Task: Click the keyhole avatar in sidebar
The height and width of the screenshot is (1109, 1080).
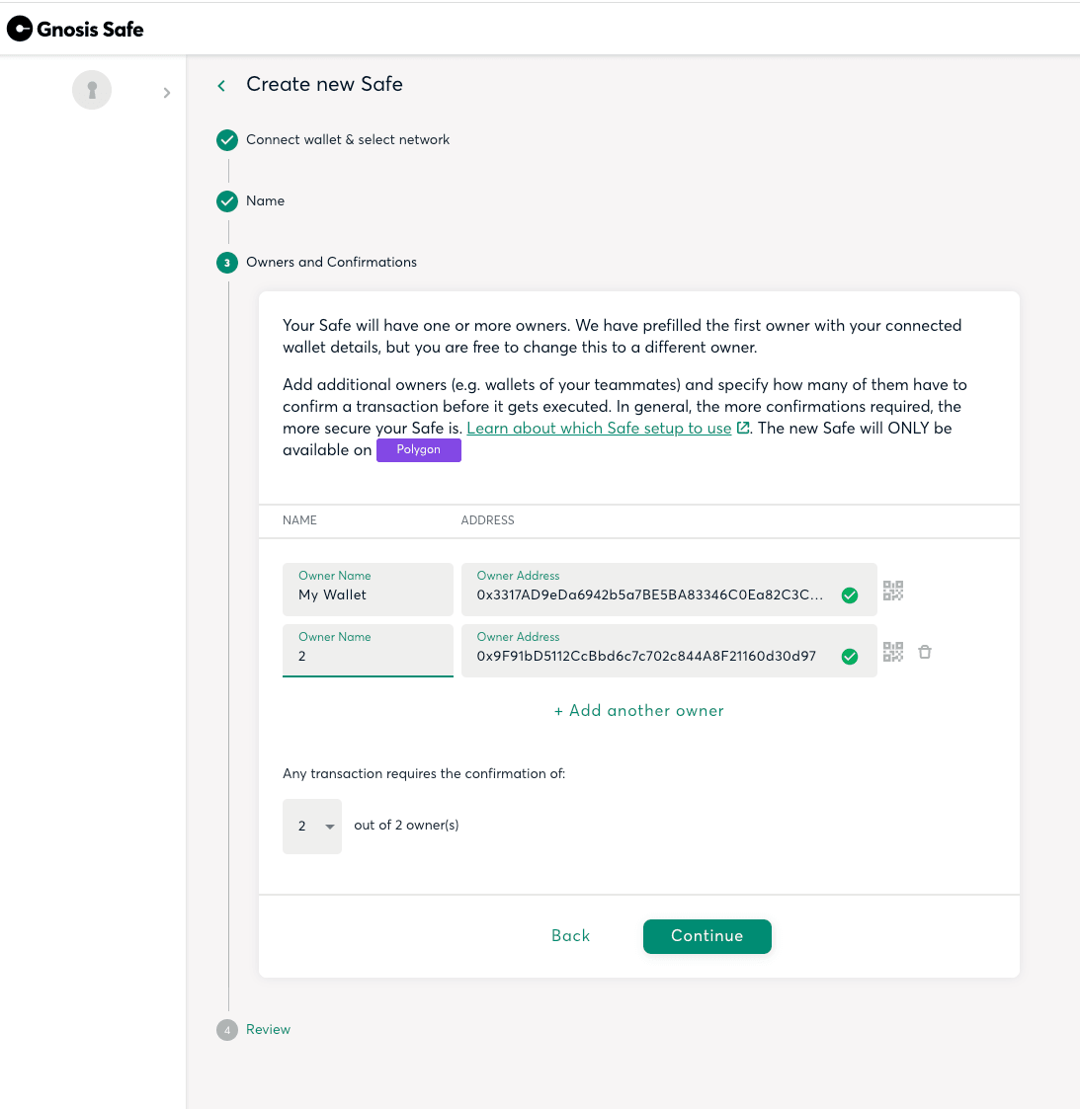Action: pyautogui.click(x=92, y=90)
